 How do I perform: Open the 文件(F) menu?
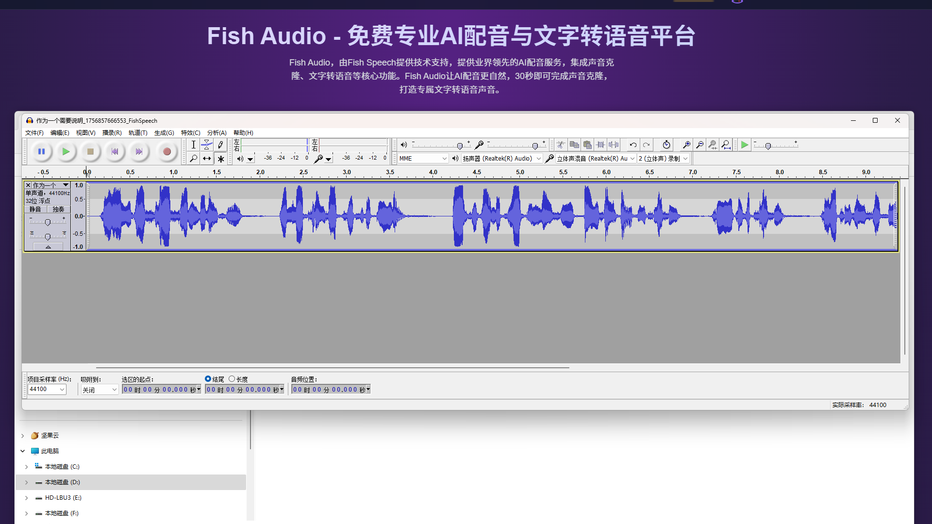tap(34, 132)
